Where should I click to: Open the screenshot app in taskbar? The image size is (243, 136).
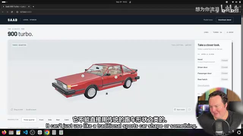[40, 132]
